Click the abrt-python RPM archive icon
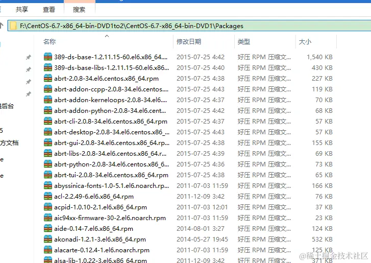The height and width of the screenshot is (263, 371). click(x=48, y=164)
